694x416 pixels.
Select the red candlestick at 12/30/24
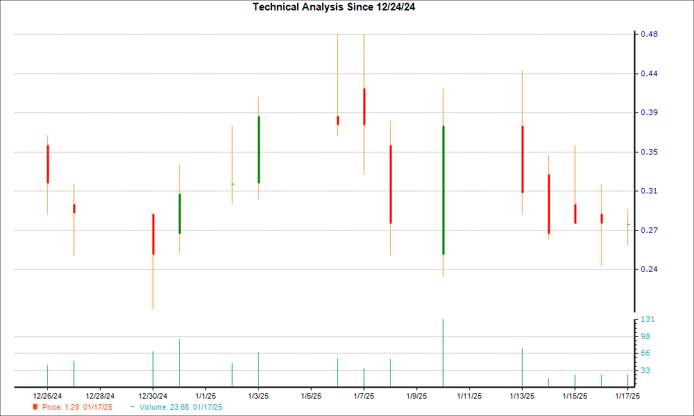coord(153,234)
